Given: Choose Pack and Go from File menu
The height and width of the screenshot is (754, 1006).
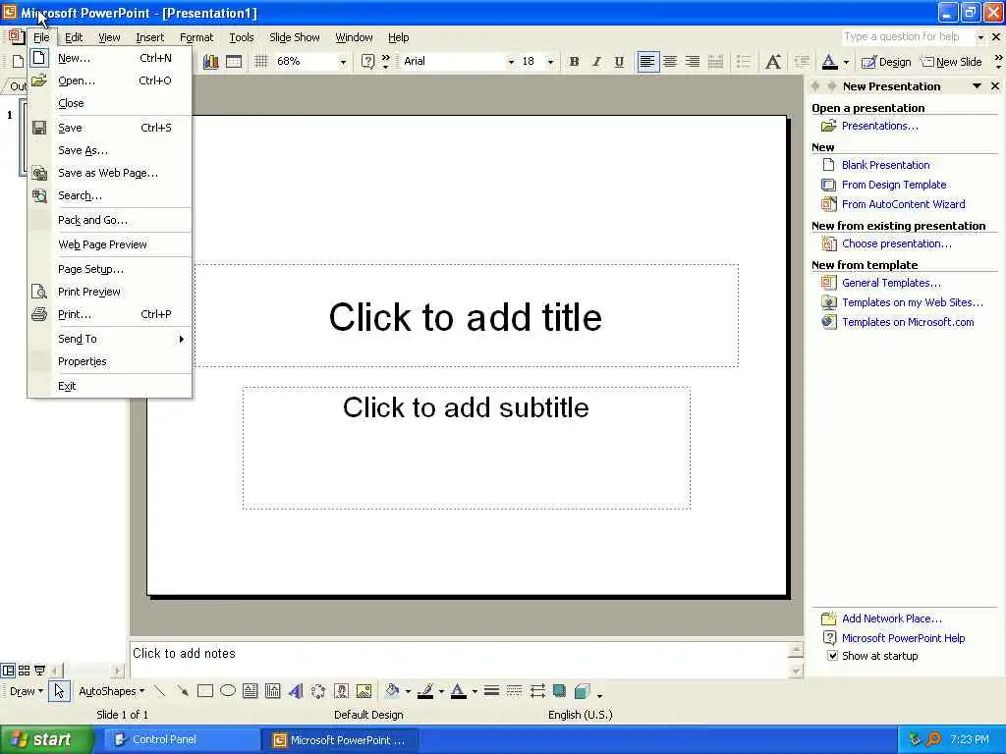Looking at the screenshot, I should [110, 220].
